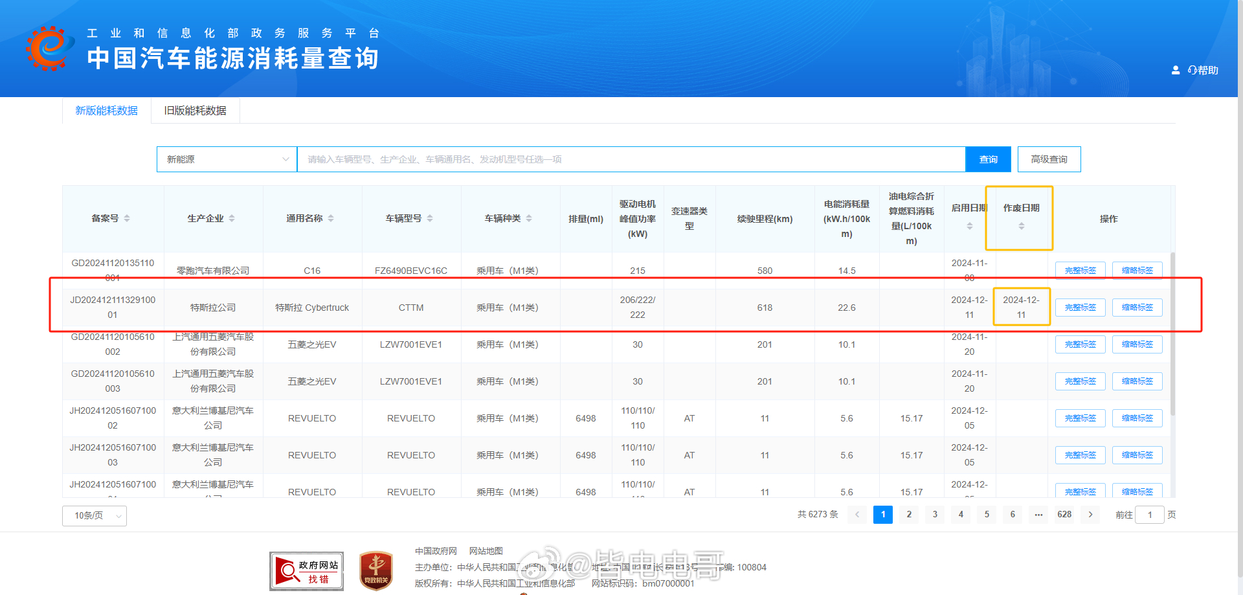The width and height of the screenshot is (1243, 595).
Task: Select pagination page 2
Action: (909, 515)
